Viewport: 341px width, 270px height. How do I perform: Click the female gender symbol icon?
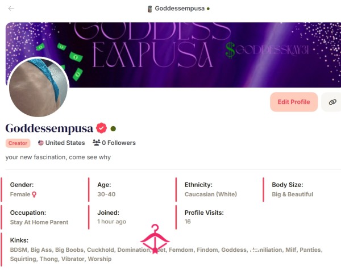click(34, 194)
